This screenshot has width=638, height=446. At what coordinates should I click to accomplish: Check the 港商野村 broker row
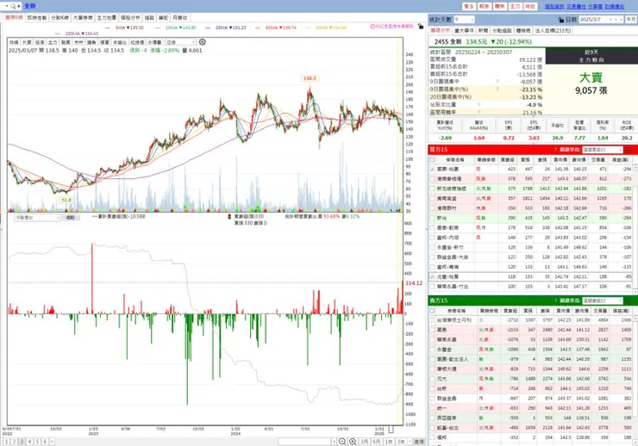pyautogui.click(x=432, y=208)
